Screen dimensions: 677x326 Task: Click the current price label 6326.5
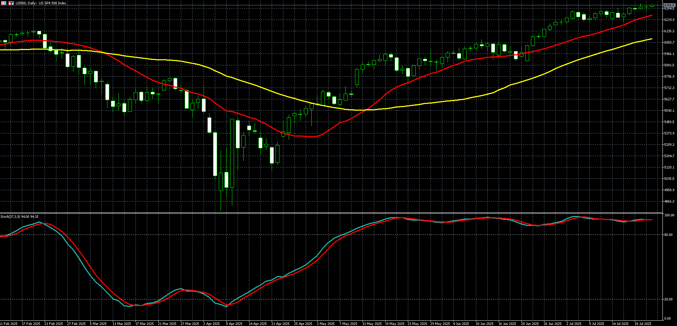669,6
